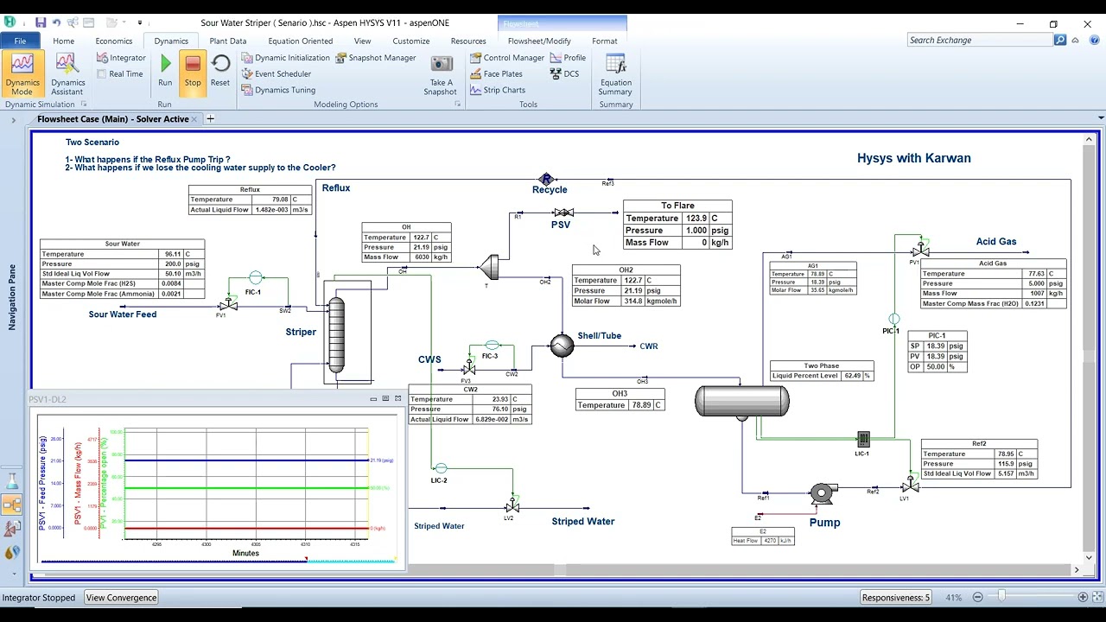Collapse the ribbon
The width and height of the screenshot is (1106, 622).
[x=1076, y=41]
